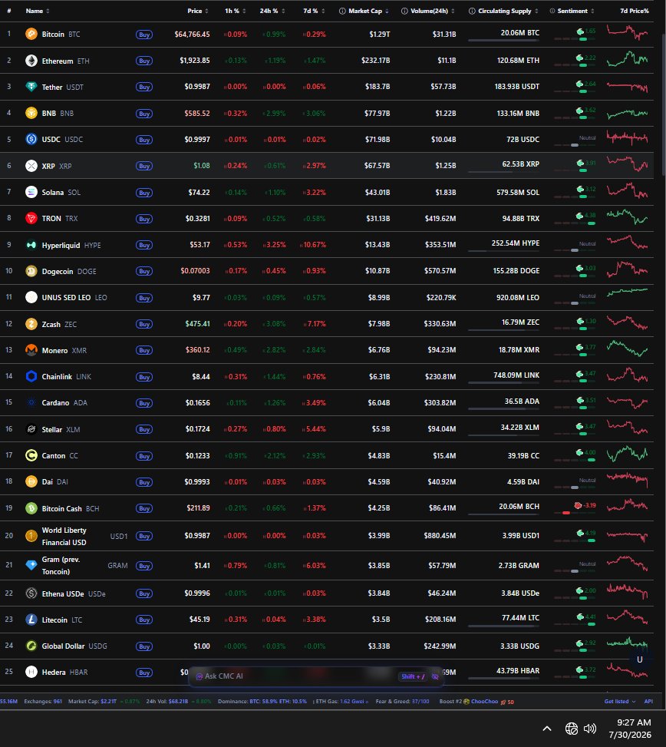Screen dimensions: 666x747
Task: Sort table by Price column
Action: click(x=197, y=11)
